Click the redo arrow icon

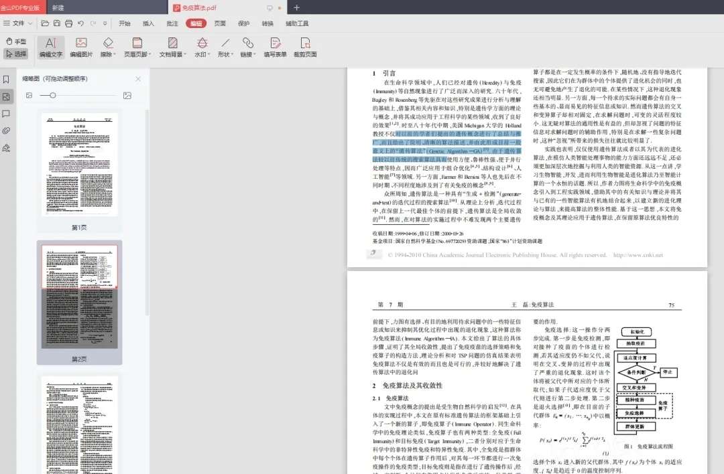(x=93, y=23)
